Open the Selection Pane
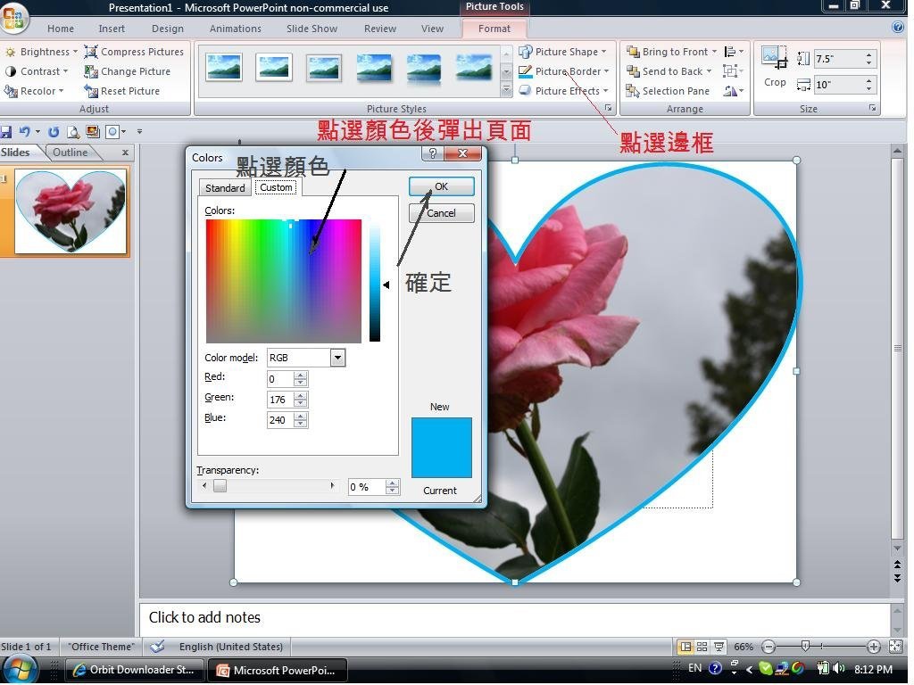 pos(668,91)
